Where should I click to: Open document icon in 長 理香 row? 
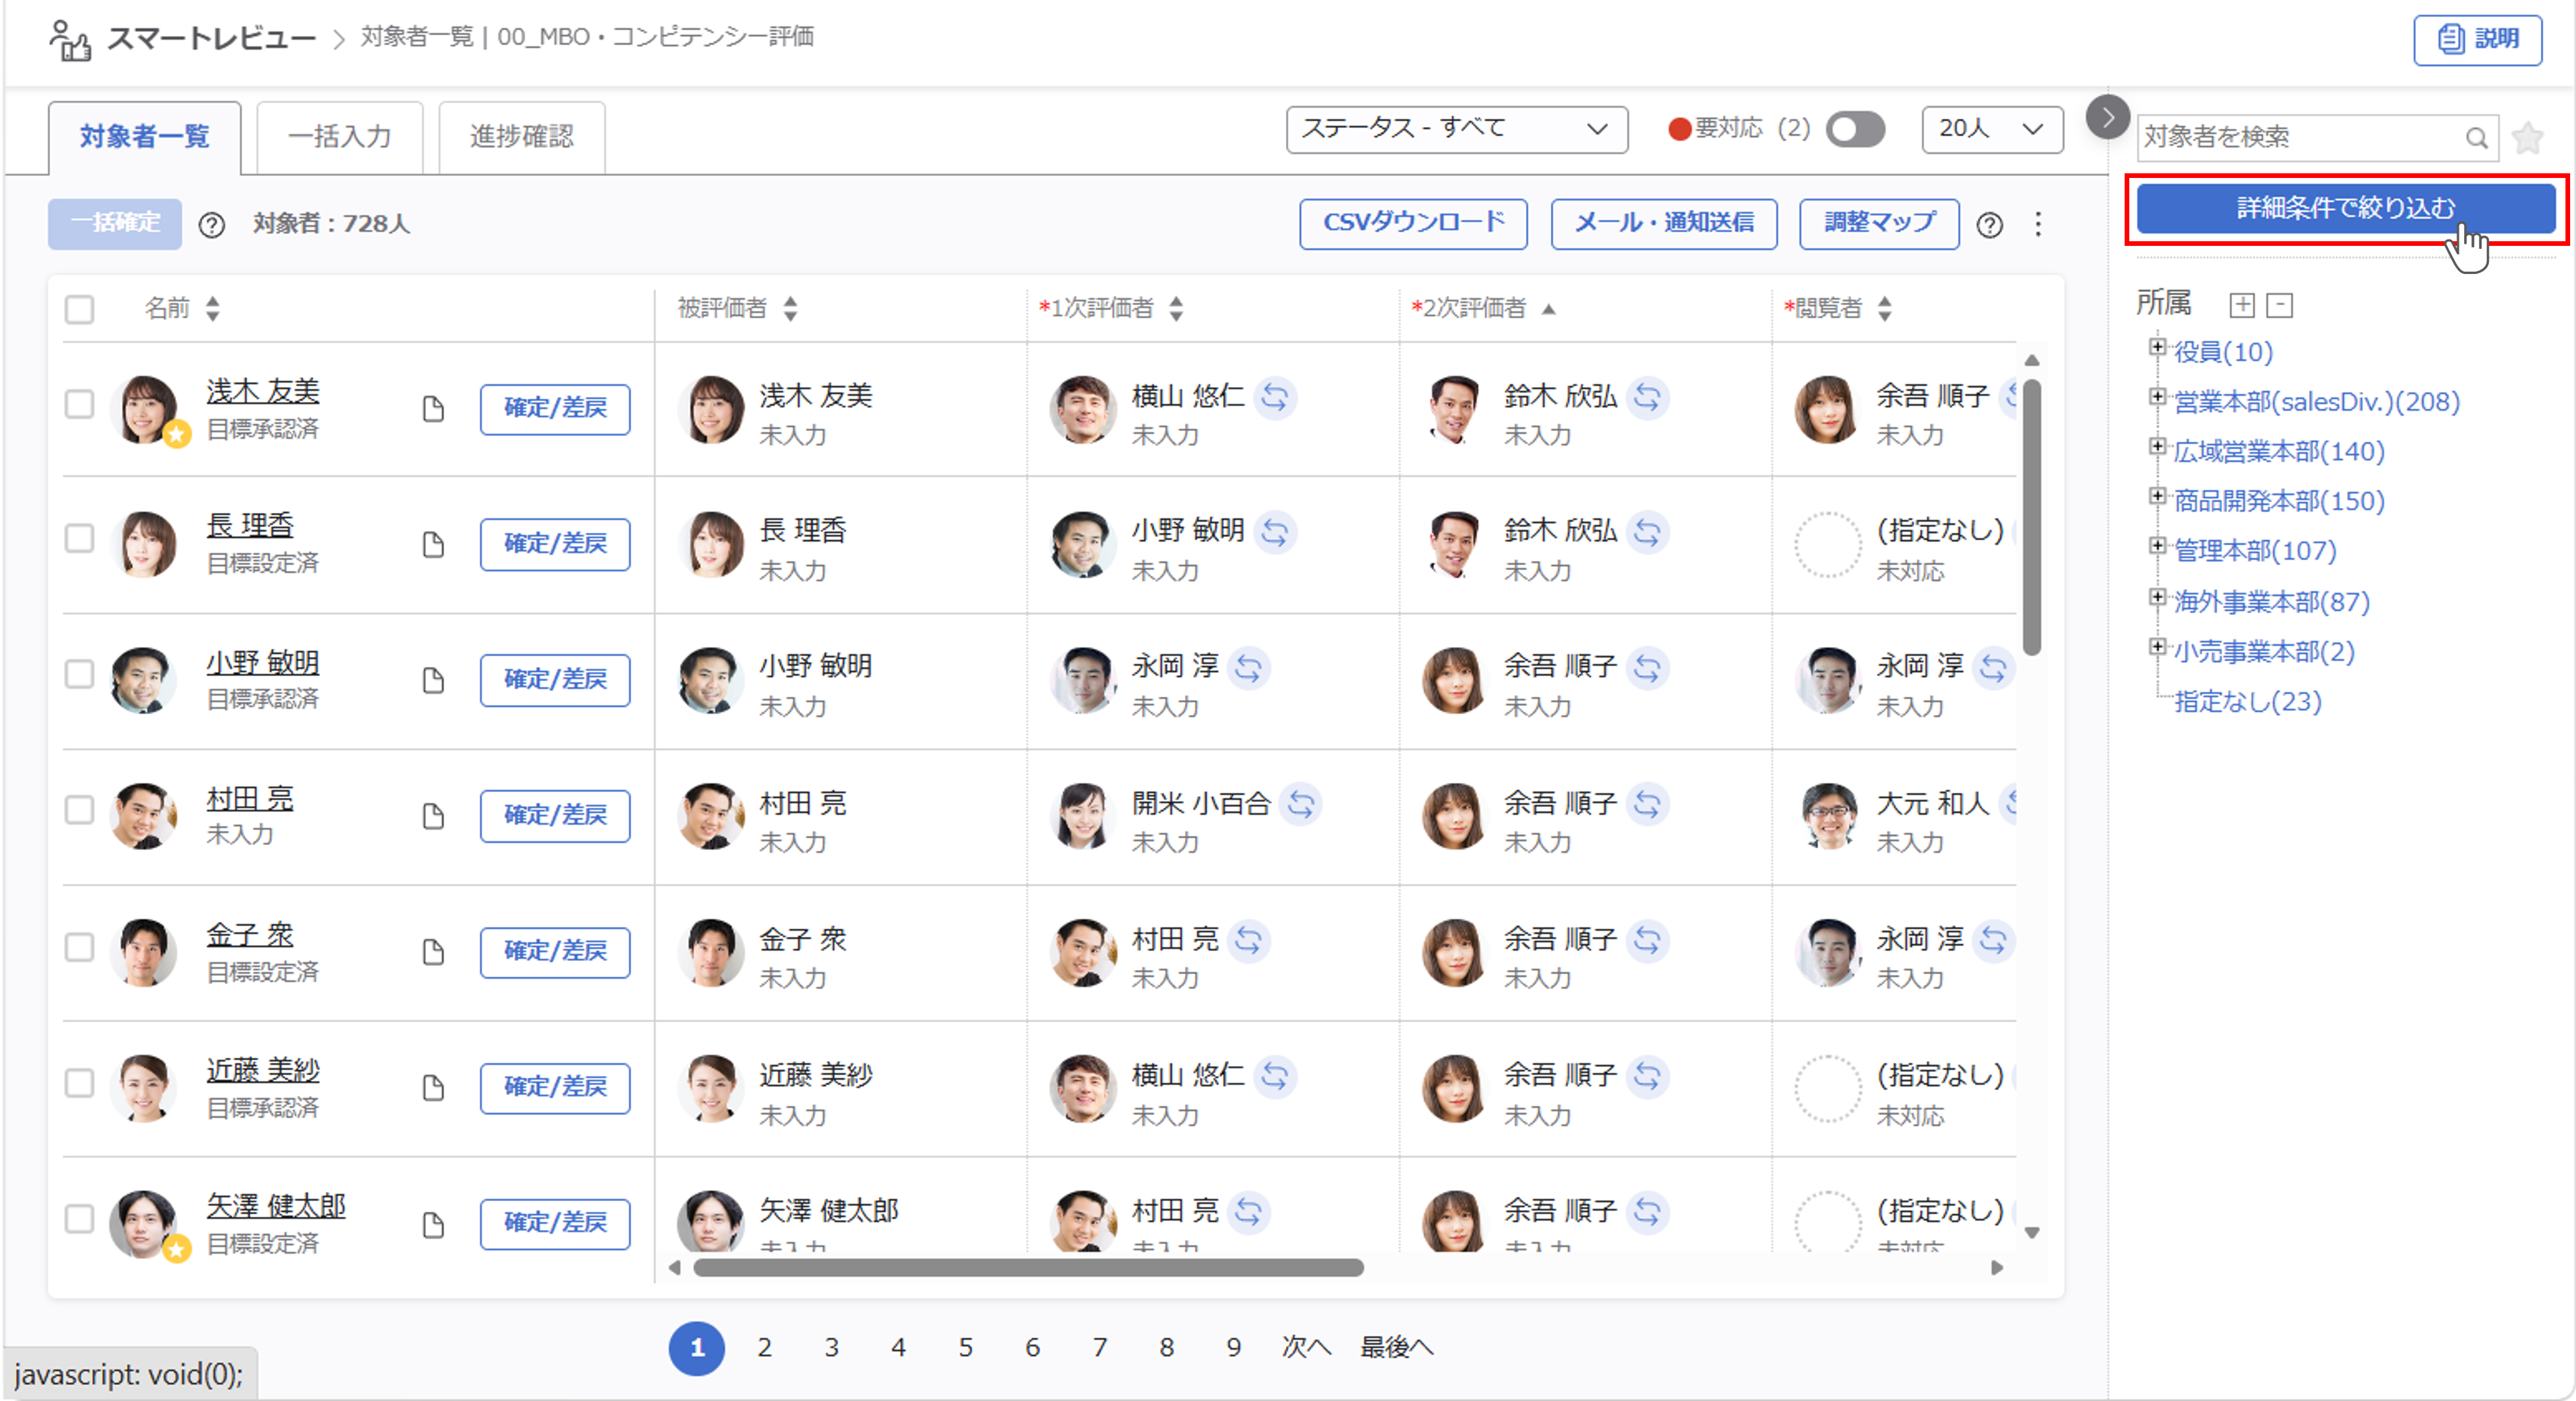(x=433, y=545)
